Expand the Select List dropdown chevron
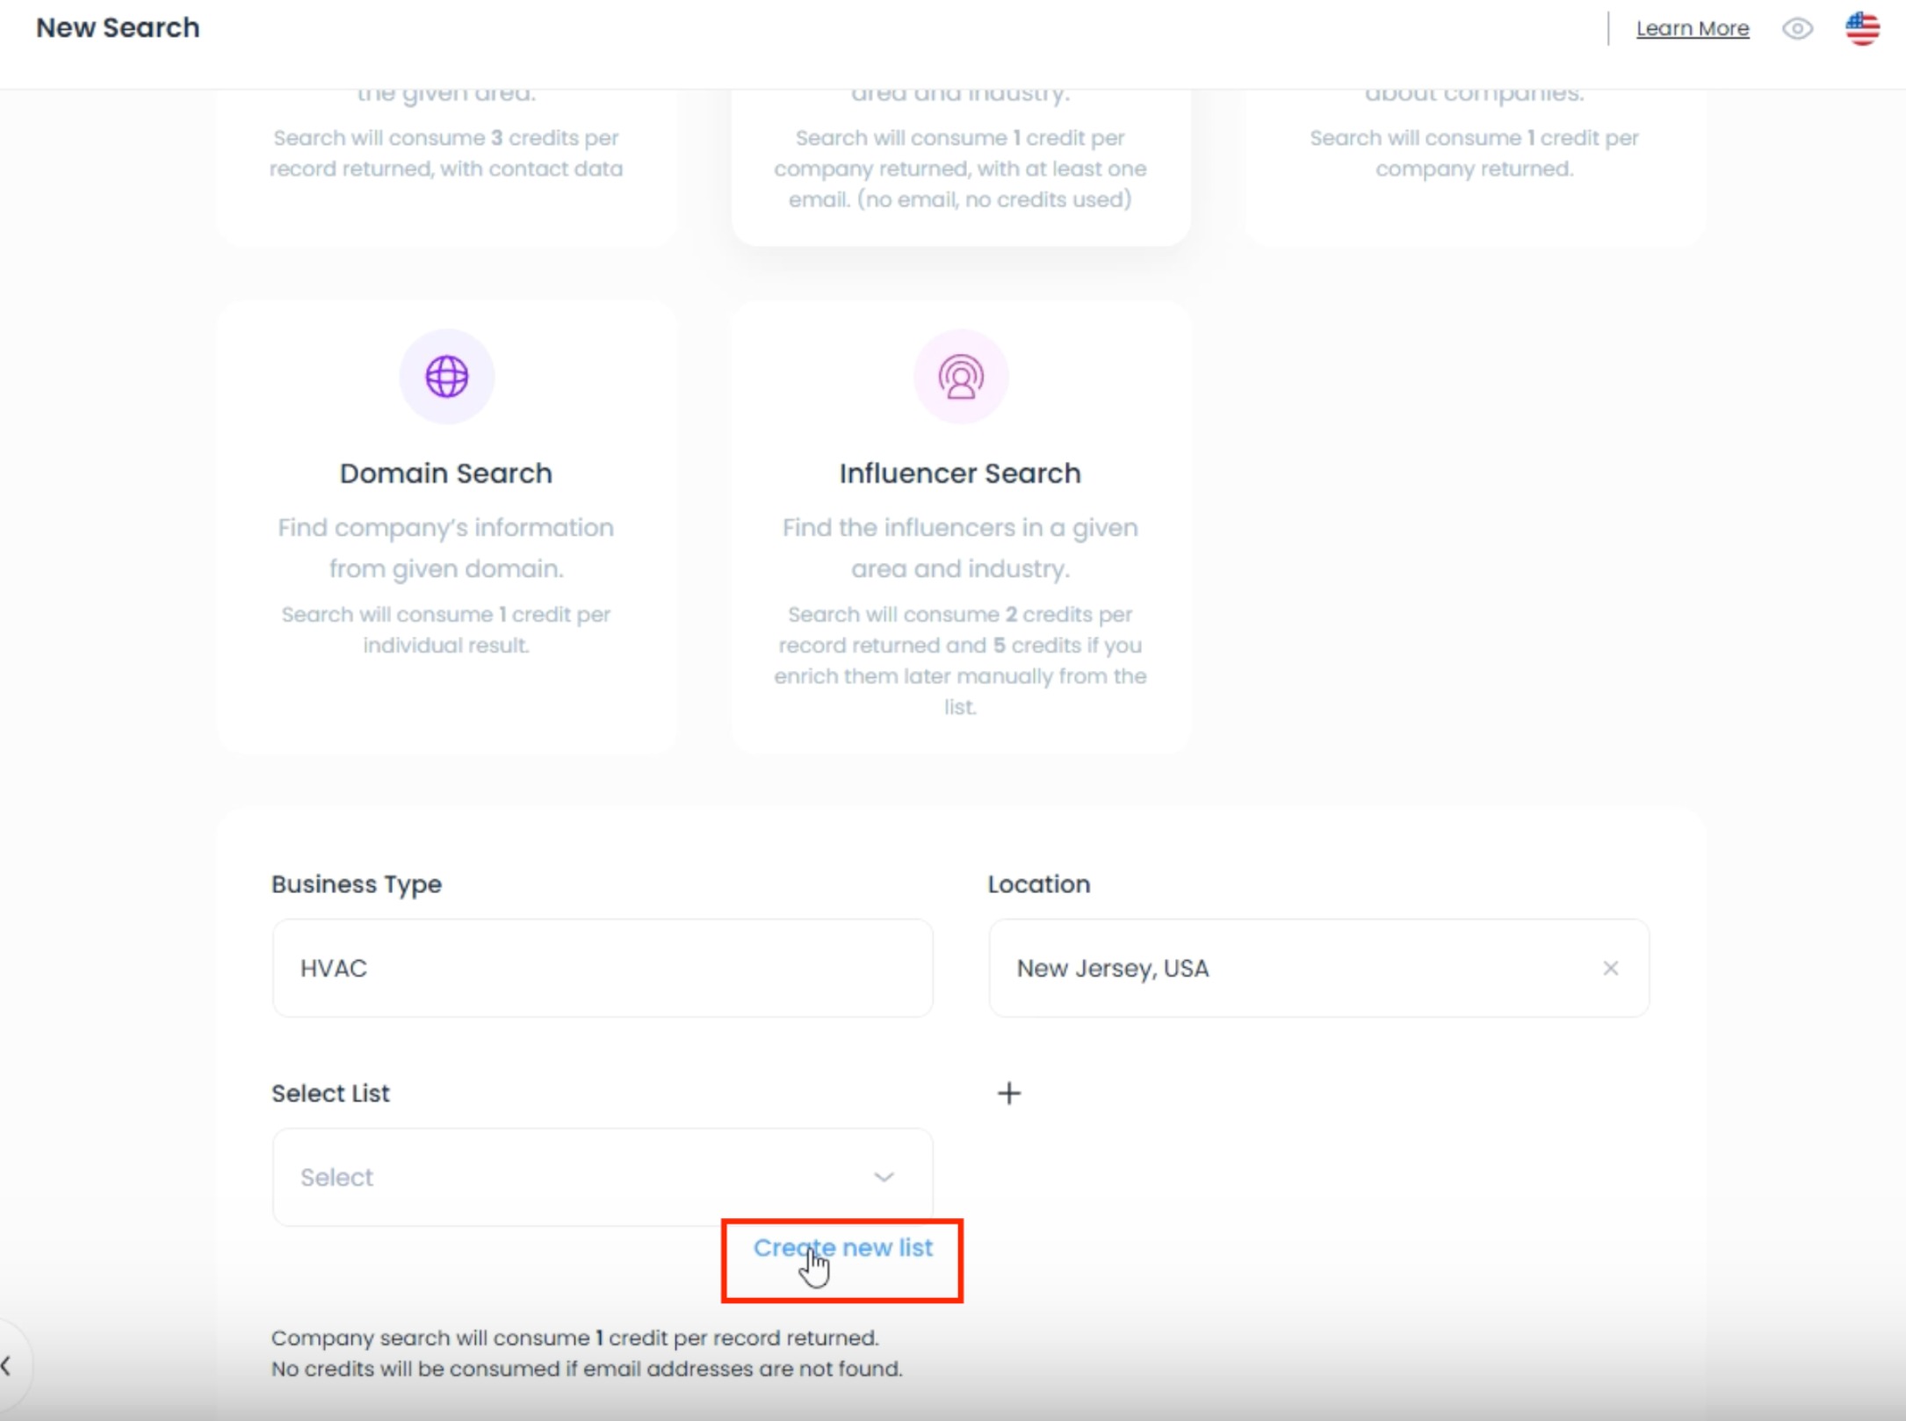Screen dimensions: 1906x1421 click(884, 1177)
